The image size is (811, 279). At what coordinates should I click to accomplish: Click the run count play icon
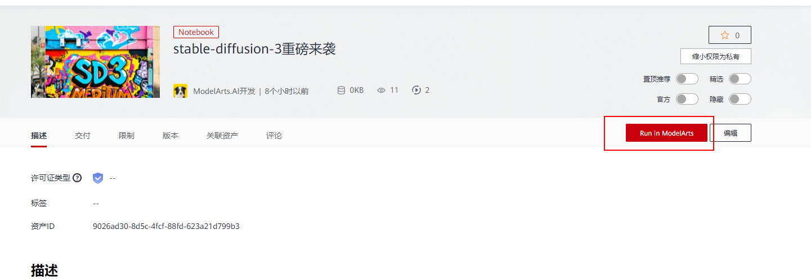tap(416, 90)
